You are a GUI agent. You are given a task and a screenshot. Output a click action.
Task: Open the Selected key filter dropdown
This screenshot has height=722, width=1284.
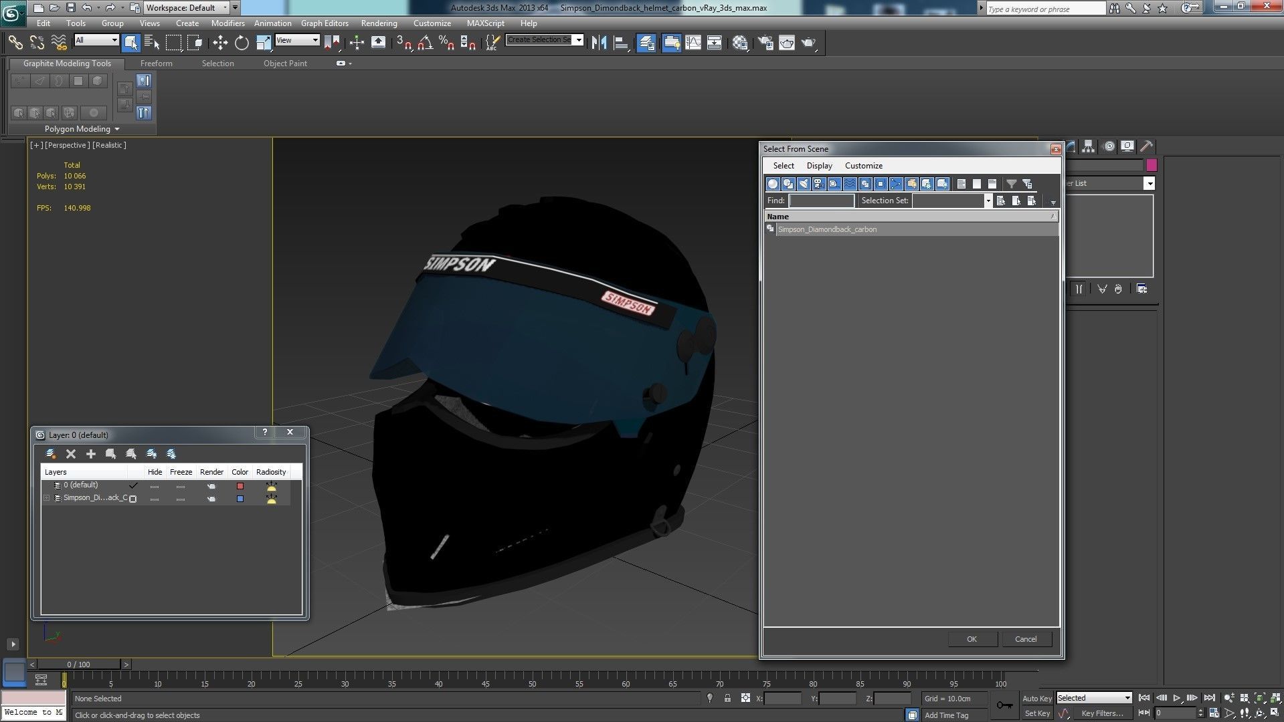[x=1094, y=698]
